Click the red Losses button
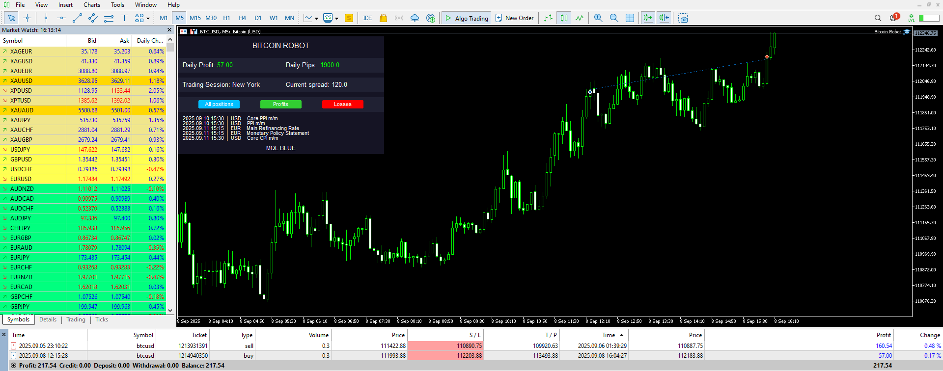 click(x=343, y=104)
